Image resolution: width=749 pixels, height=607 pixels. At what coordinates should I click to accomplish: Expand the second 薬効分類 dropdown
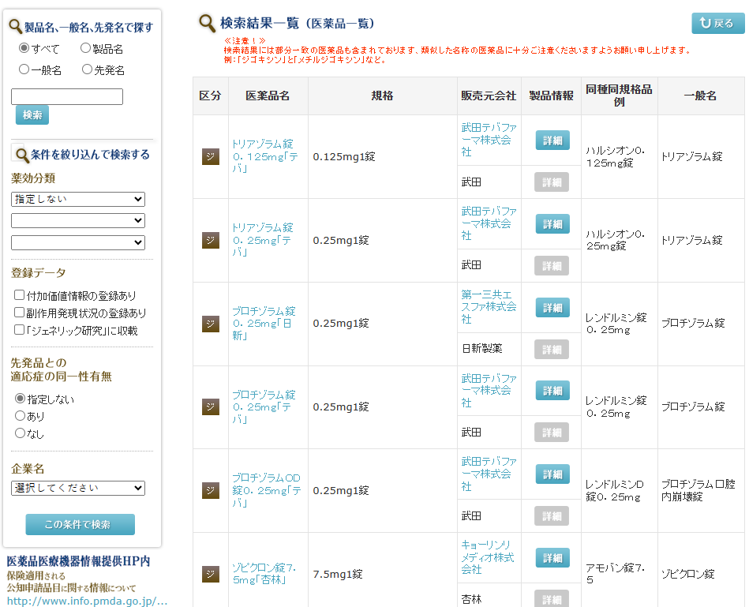click(78, 220)
